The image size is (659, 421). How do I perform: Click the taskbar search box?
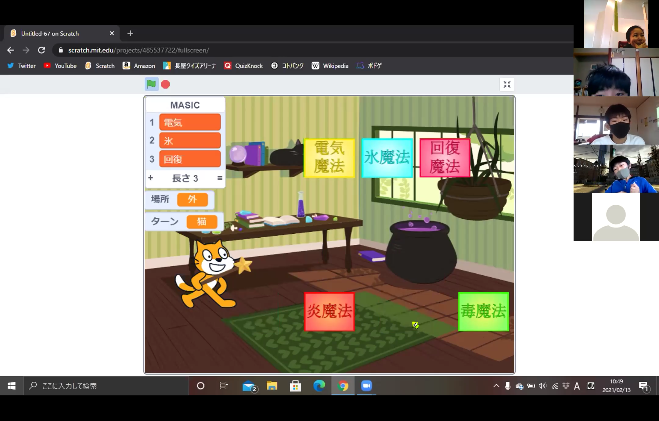point(106,386)
